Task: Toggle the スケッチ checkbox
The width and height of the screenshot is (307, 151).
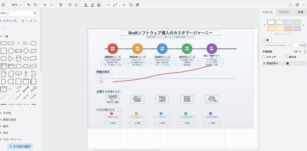Action: [264, 57]
